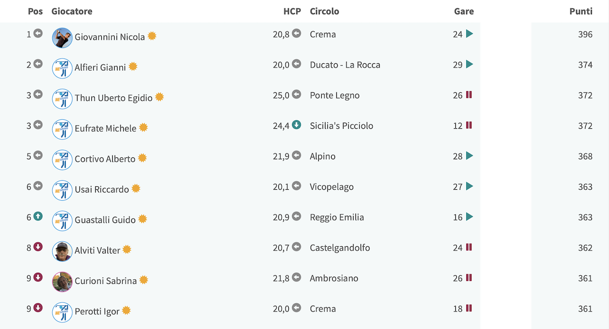Click the gold star badge next to Alfieri Gianni
The width and height of the screenshot is (609, 329).
[133, 67]
